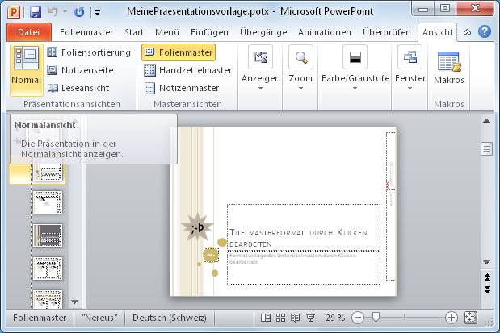The image size is (500, 333).
Task: Expand the Anzeigen dropdown
Action: click(x=261, y=68)
